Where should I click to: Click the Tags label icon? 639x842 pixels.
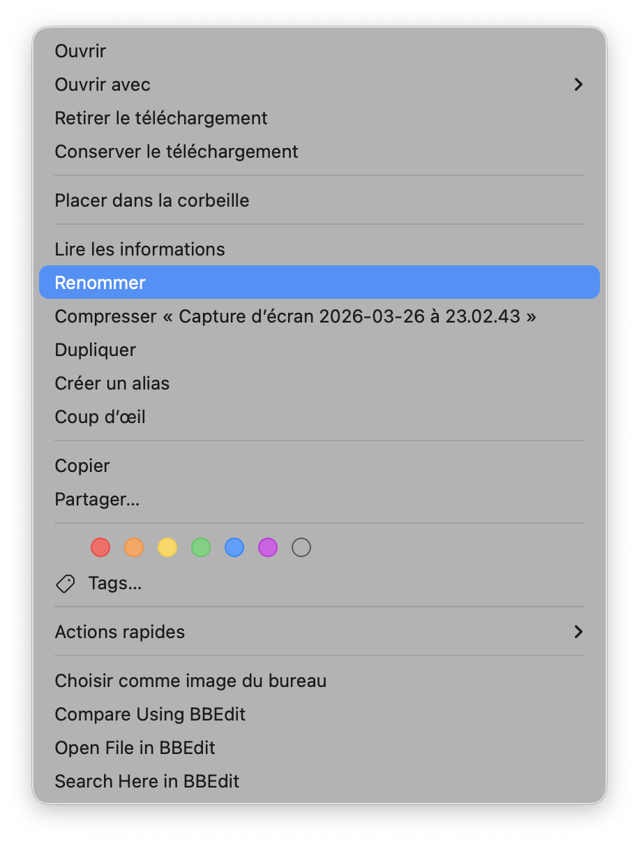coord(66,584)
